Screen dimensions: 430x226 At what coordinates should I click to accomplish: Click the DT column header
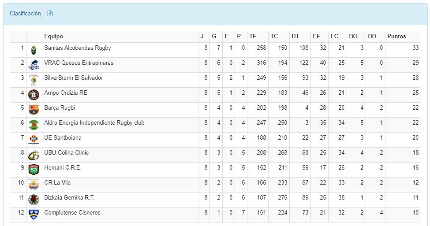[x=295, y=37]
